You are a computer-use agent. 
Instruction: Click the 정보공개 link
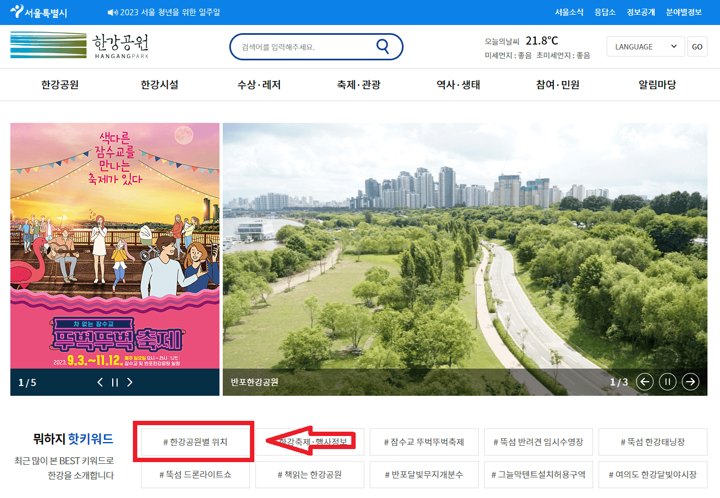click(x=640, y=11)
